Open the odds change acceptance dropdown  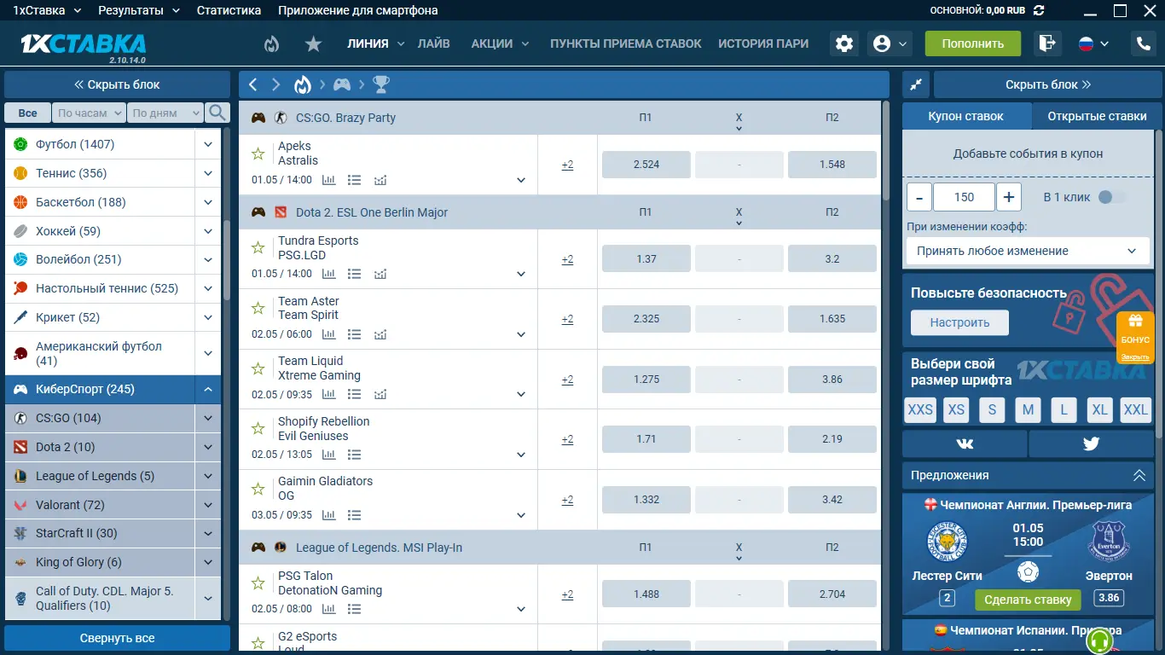1027,251
